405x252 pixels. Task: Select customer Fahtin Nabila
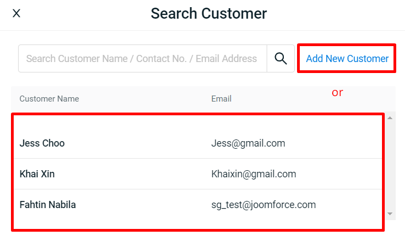tap(48, 205)
